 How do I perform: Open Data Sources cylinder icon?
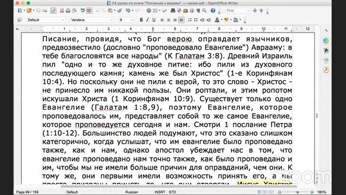[x=192, y=10]
